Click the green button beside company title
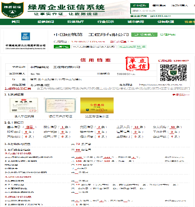 (144, 35)
